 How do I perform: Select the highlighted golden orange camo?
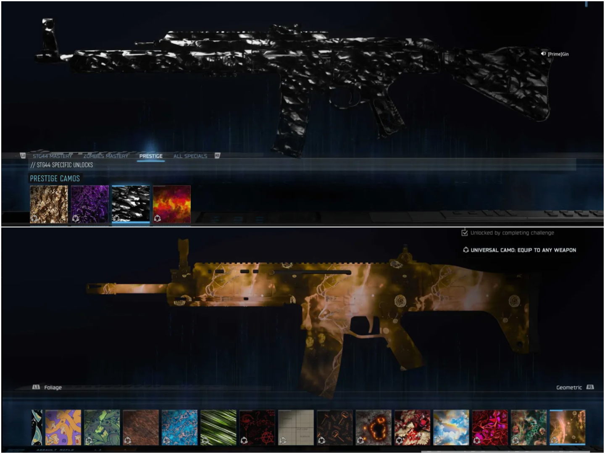click(x=568, y=428)
